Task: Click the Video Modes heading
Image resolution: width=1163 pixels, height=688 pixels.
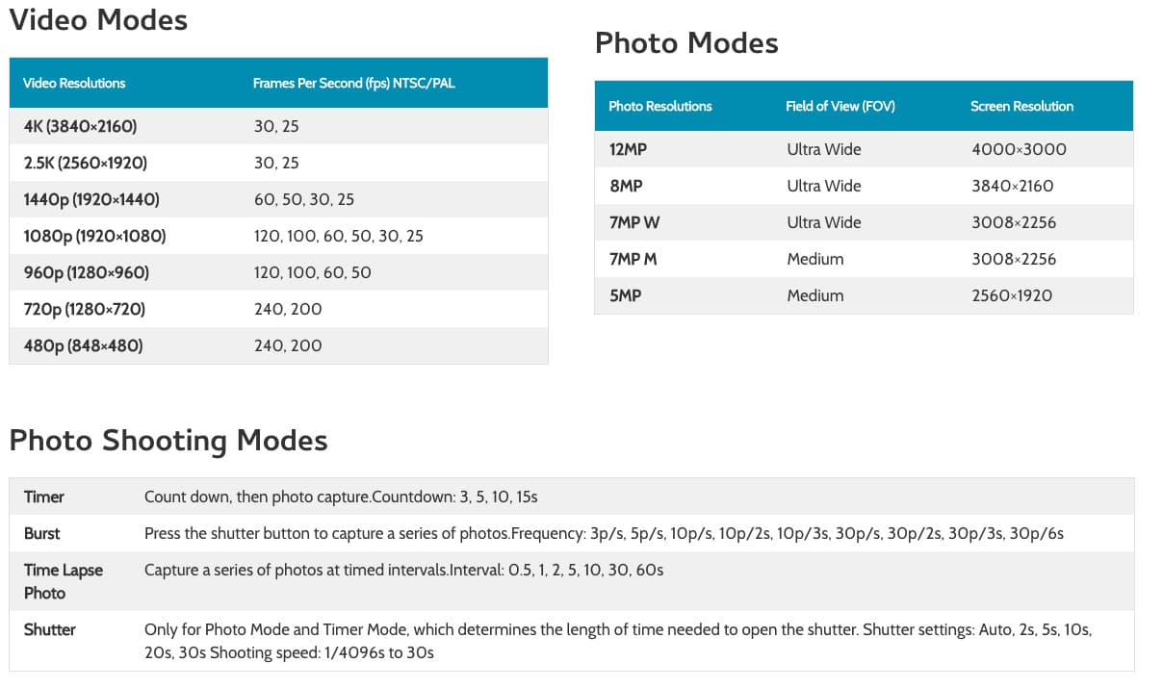Action: pyautogui.click(x=98, y=20)
